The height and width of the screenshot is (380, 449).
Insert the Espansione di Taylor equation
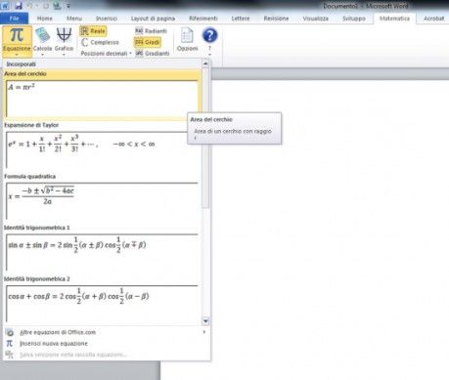coord(102,146)
